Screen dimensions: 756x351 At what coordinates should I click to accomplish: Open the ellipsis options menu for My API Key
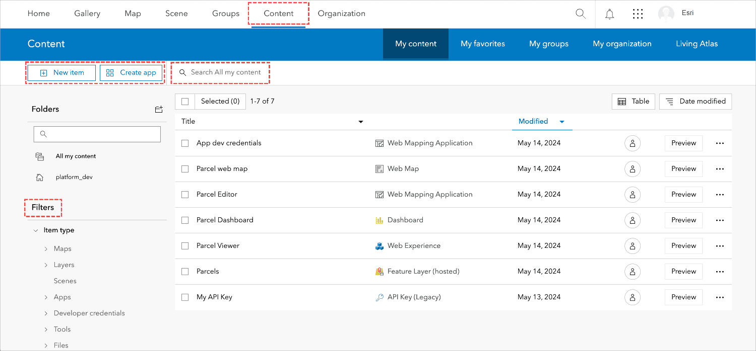720,297
